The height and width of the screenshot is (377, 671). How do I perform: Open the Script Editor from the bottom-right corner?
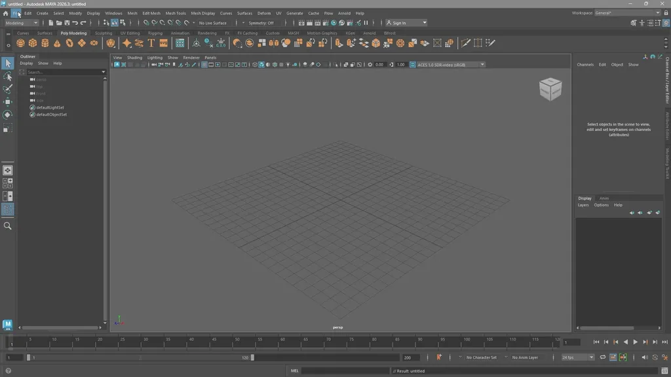(664, 370)
